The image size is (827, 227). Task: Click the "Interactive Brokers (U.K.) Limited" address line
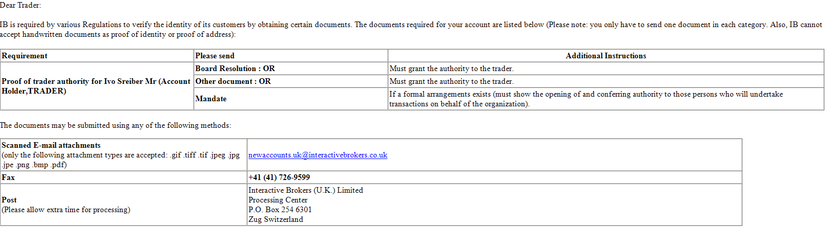306,190
